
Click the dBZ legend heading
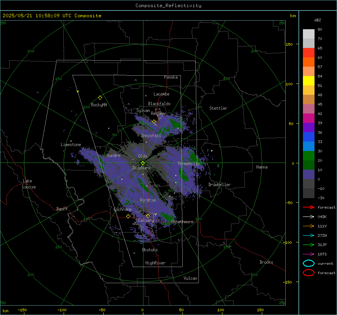point(318,20)
